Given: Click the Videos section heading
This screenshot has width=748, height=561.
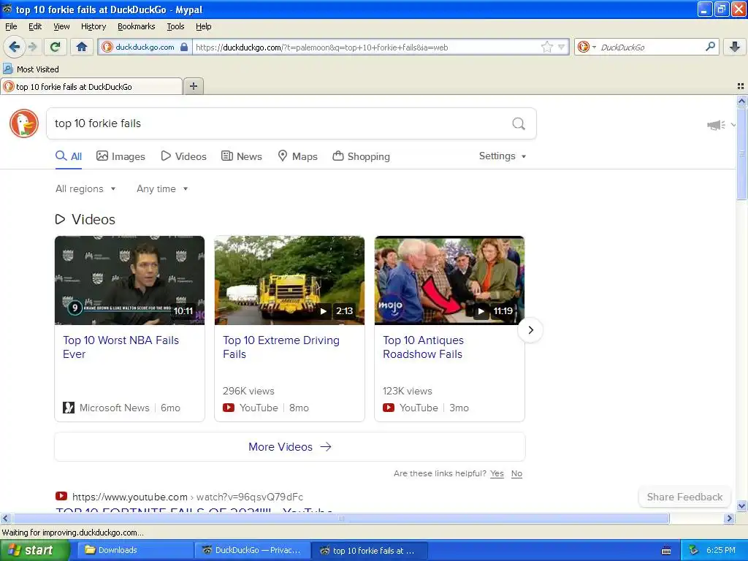Looking at the screenshot, I should coord(85,219).
